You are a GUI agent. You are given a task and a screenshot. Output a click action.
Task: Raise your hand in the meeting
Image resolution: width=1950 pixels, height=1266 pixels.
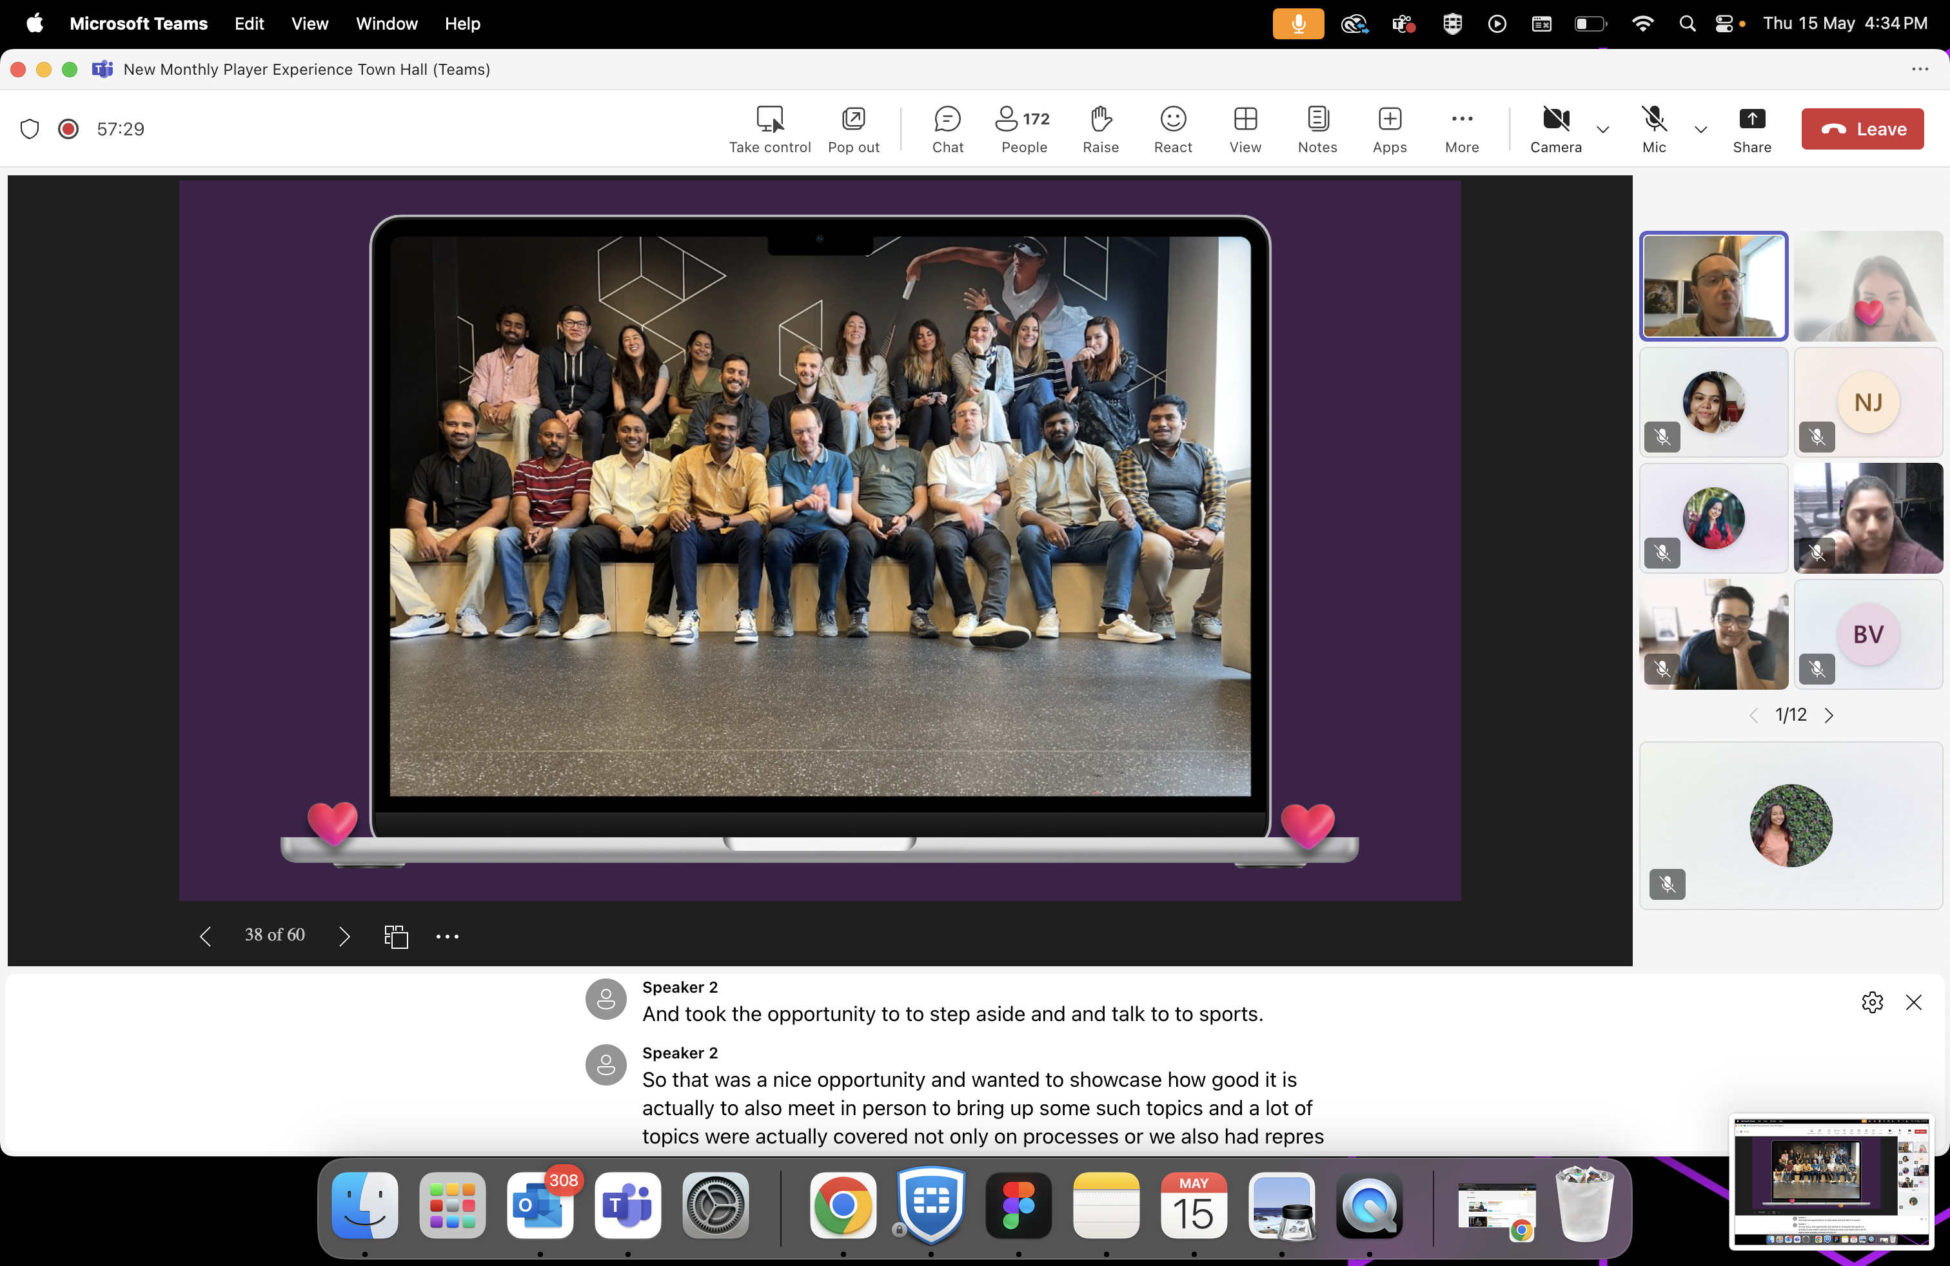click(1100, 130)
